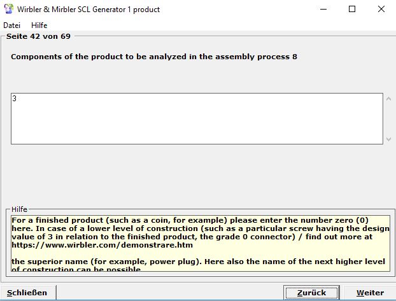The width and height of the screenshot is (396, 301).
Task: Proceed with the Weiter button
Action: (x=370, y=293)
